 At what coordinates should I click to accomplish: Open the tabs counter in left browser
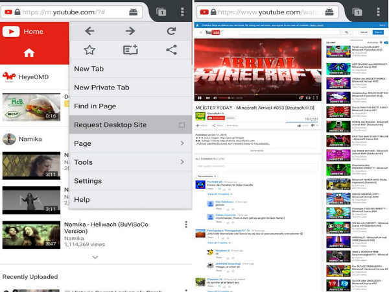[161, 12]
